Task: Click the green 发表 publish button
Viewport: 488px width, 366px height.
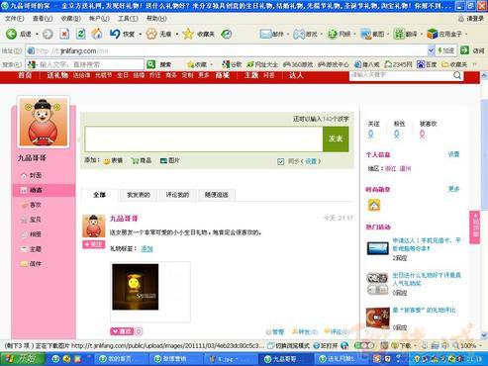Action: click(x=336, y=138)
